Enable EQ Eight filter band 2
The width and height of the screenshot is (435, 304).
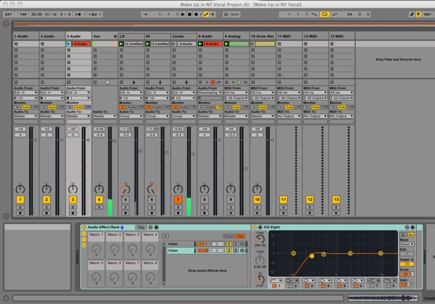[x=290, y=286]
